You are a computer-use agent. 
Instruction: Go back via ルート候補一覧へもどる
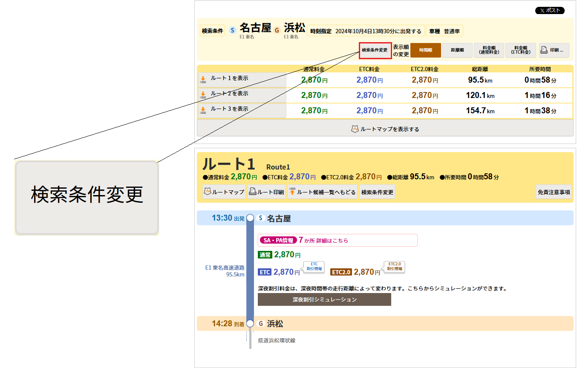coord(323,192)
